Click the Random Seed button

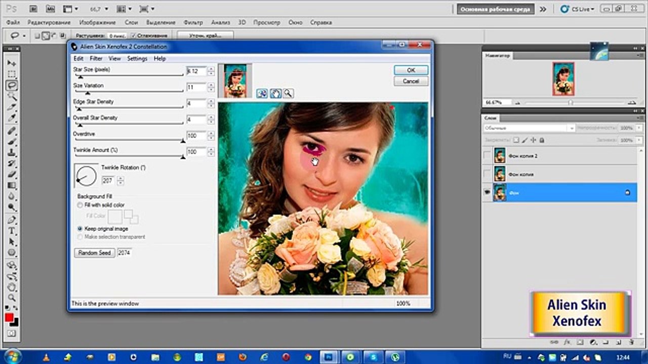[x=95, y=253]
